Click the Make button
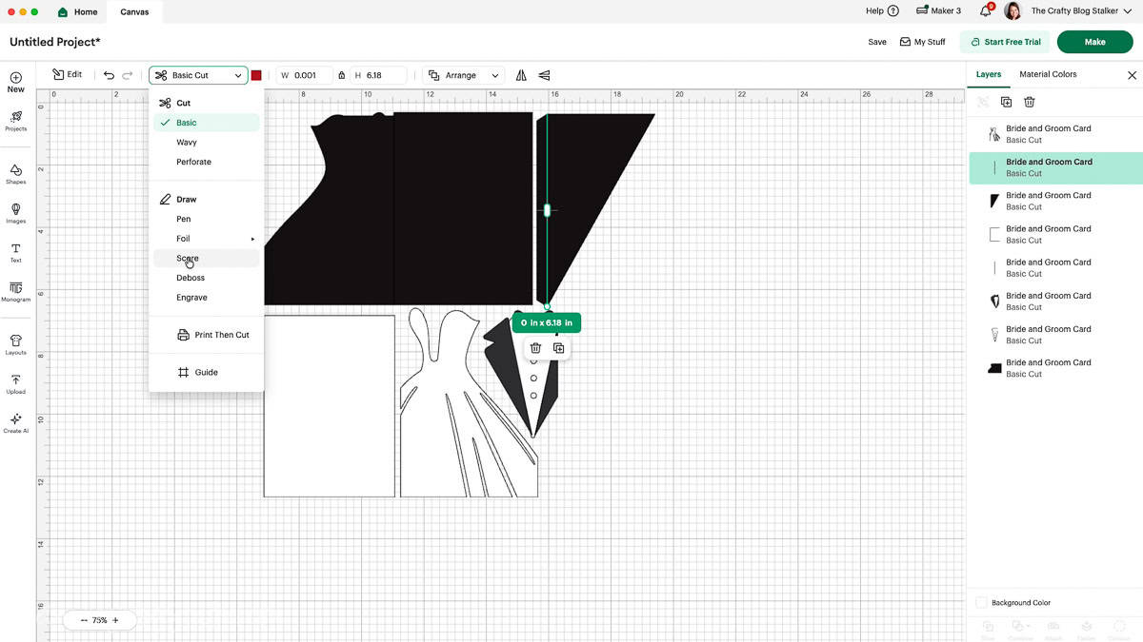Image resolution: width=1143 pixels, height=642 pixels. pos(1094,42)
